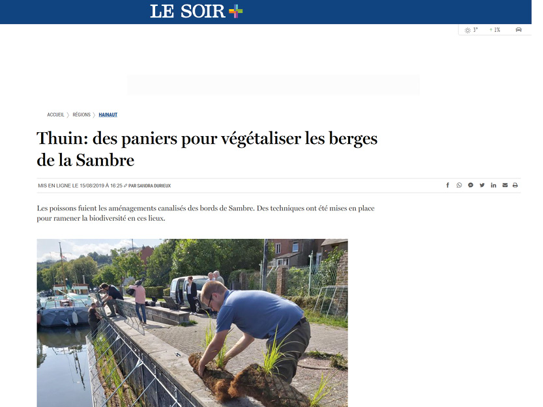Send the article by email
Image resolution: width=543 pixels, height=407 pixels.
(505, 185)
